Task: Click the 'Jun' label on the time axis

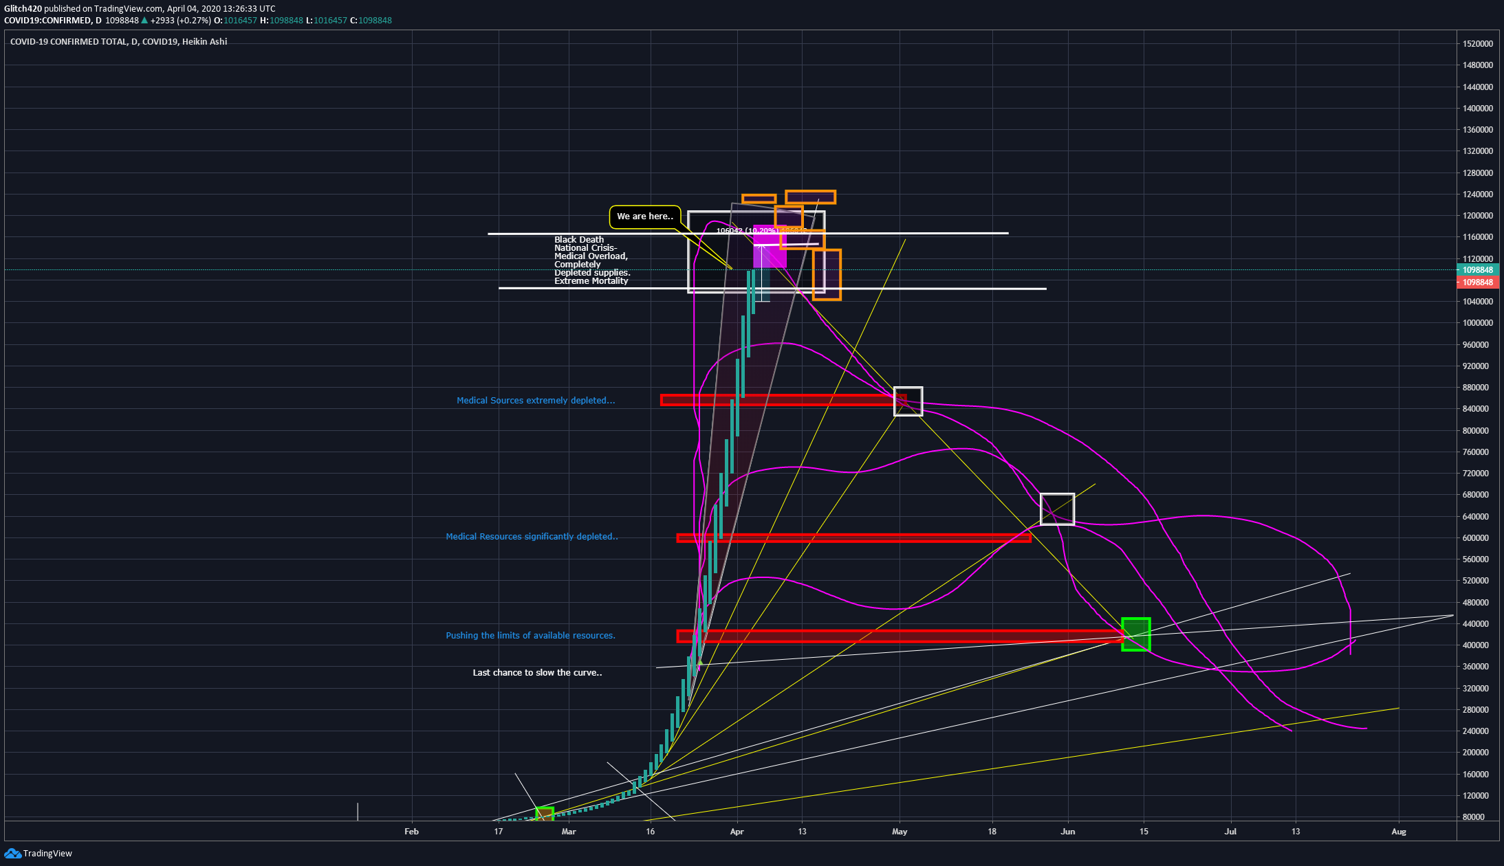Action: pos(1068,832)
